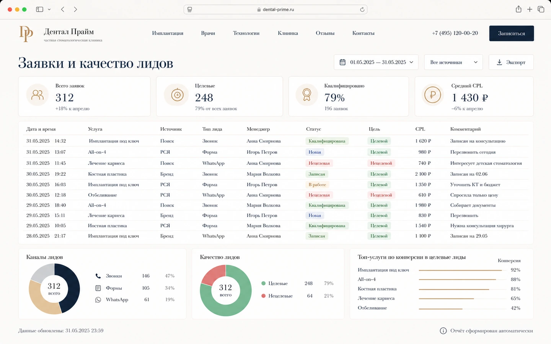Click the target icon in Целевые card
This screenshot has height=344, width=551.
point(177,94)
